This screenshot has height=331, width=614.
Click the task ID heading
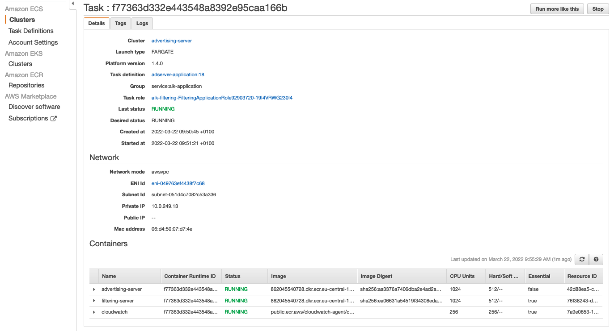coord(186,8)
